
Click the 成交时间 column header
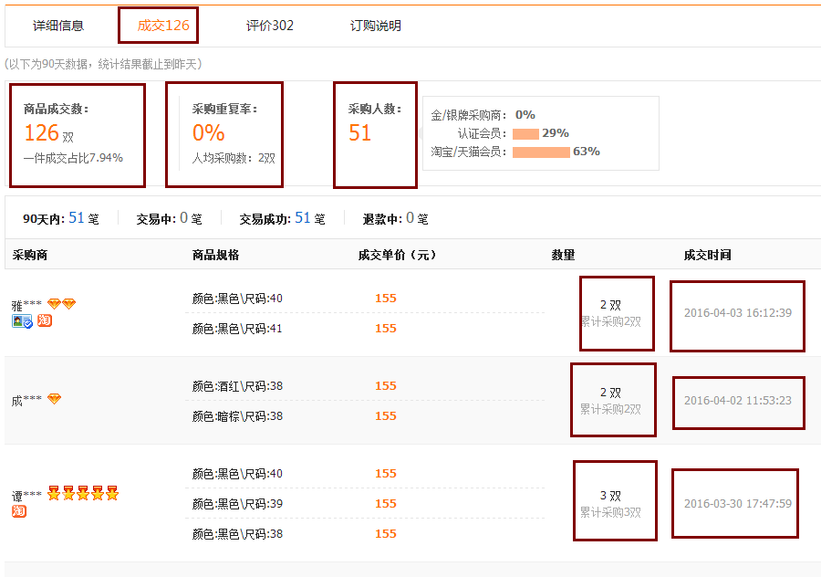point(707,255)
